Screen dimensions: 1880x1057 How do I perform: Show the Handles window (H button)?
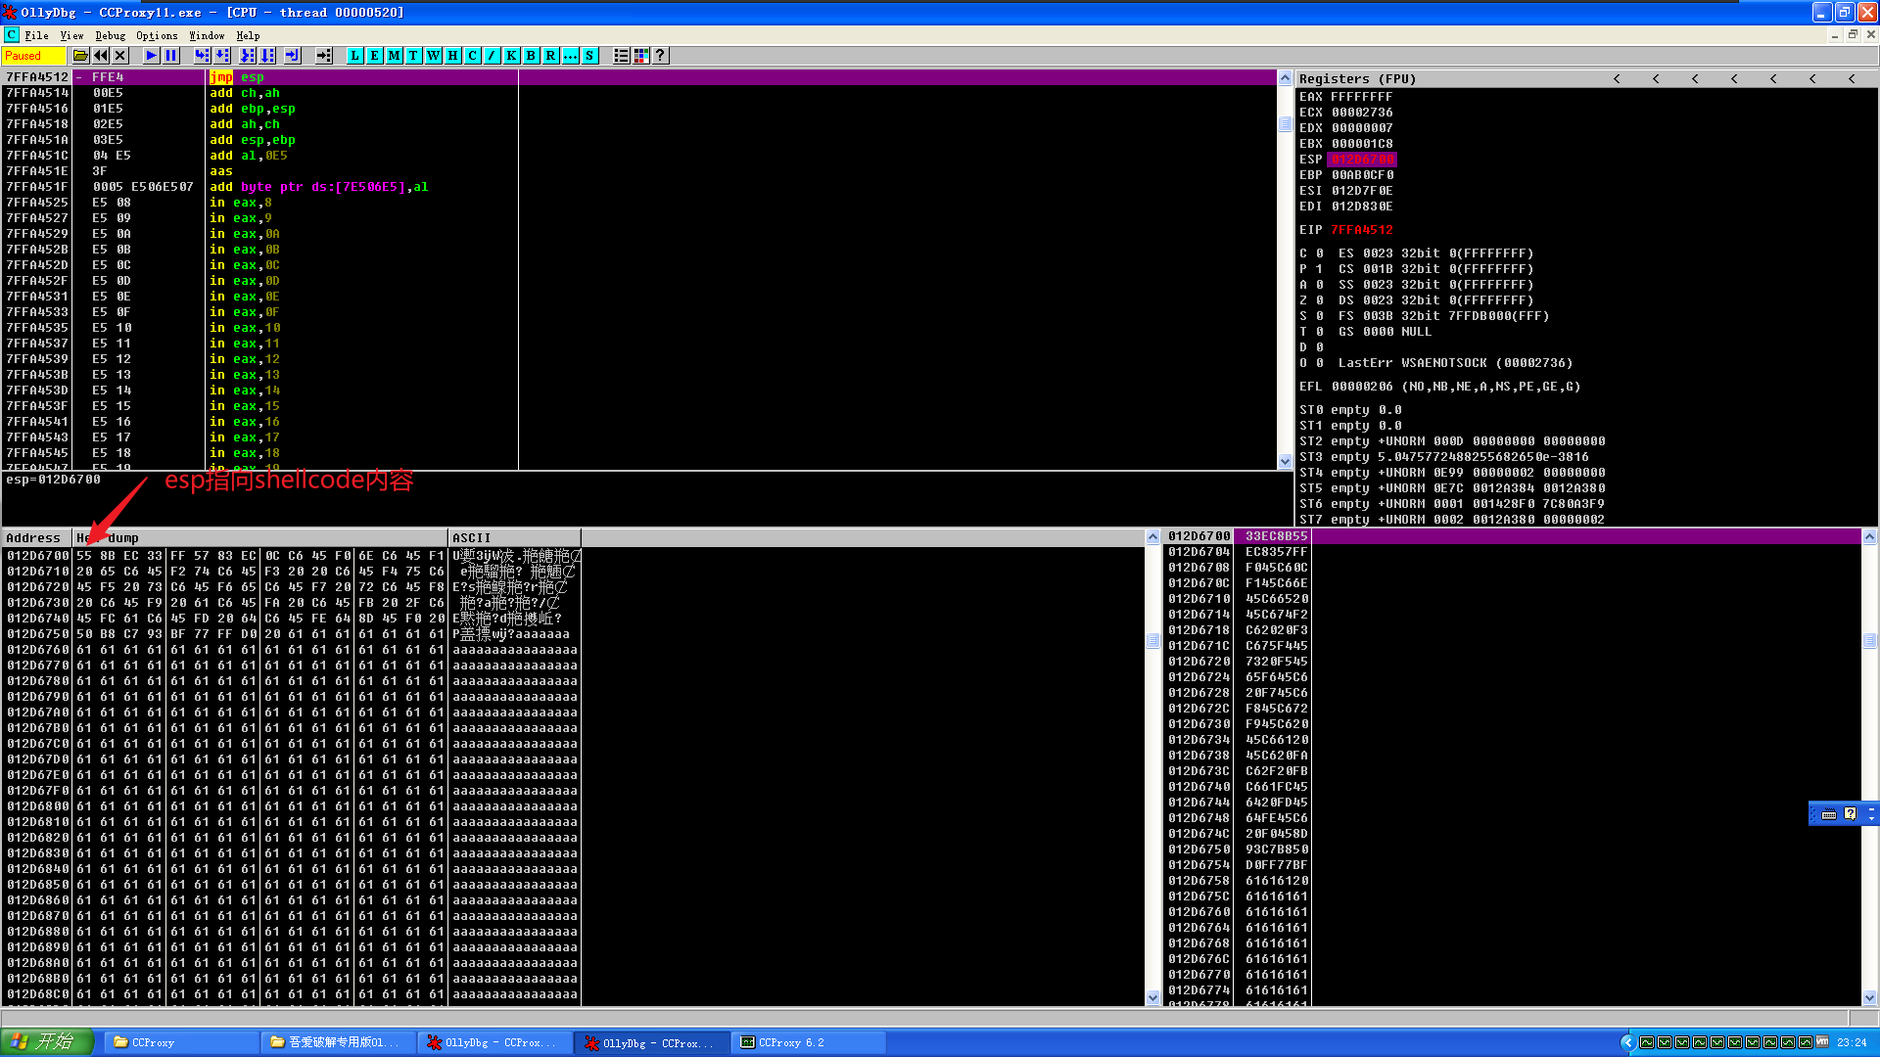coord(452,56)
